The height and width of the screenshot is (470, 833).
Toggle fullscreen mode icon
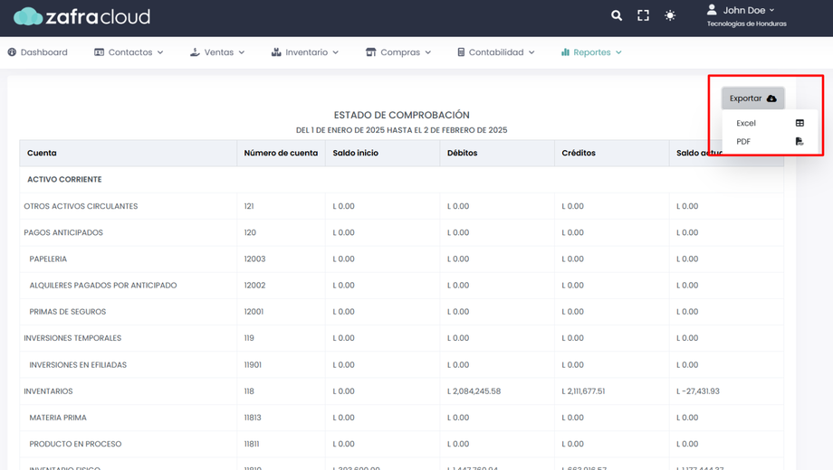coord(643,15)
